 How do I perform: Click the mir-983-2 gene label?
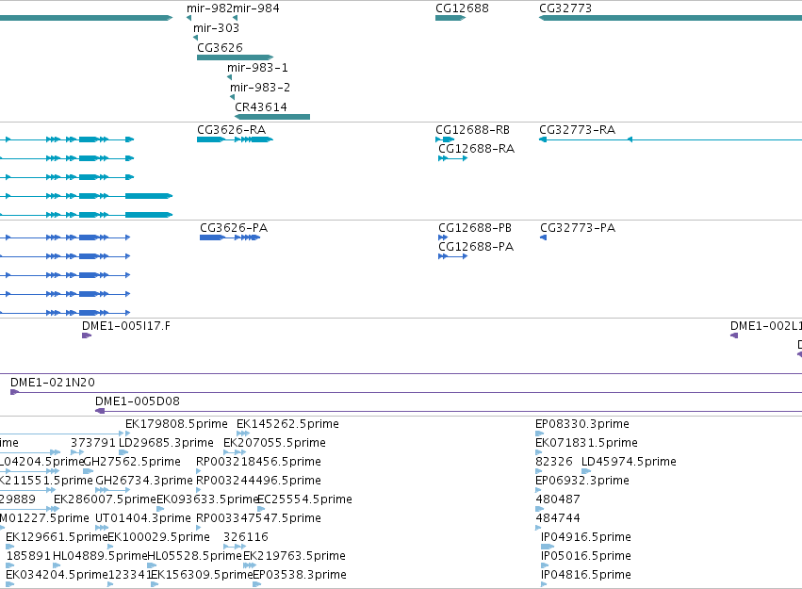tap(260, 88)
